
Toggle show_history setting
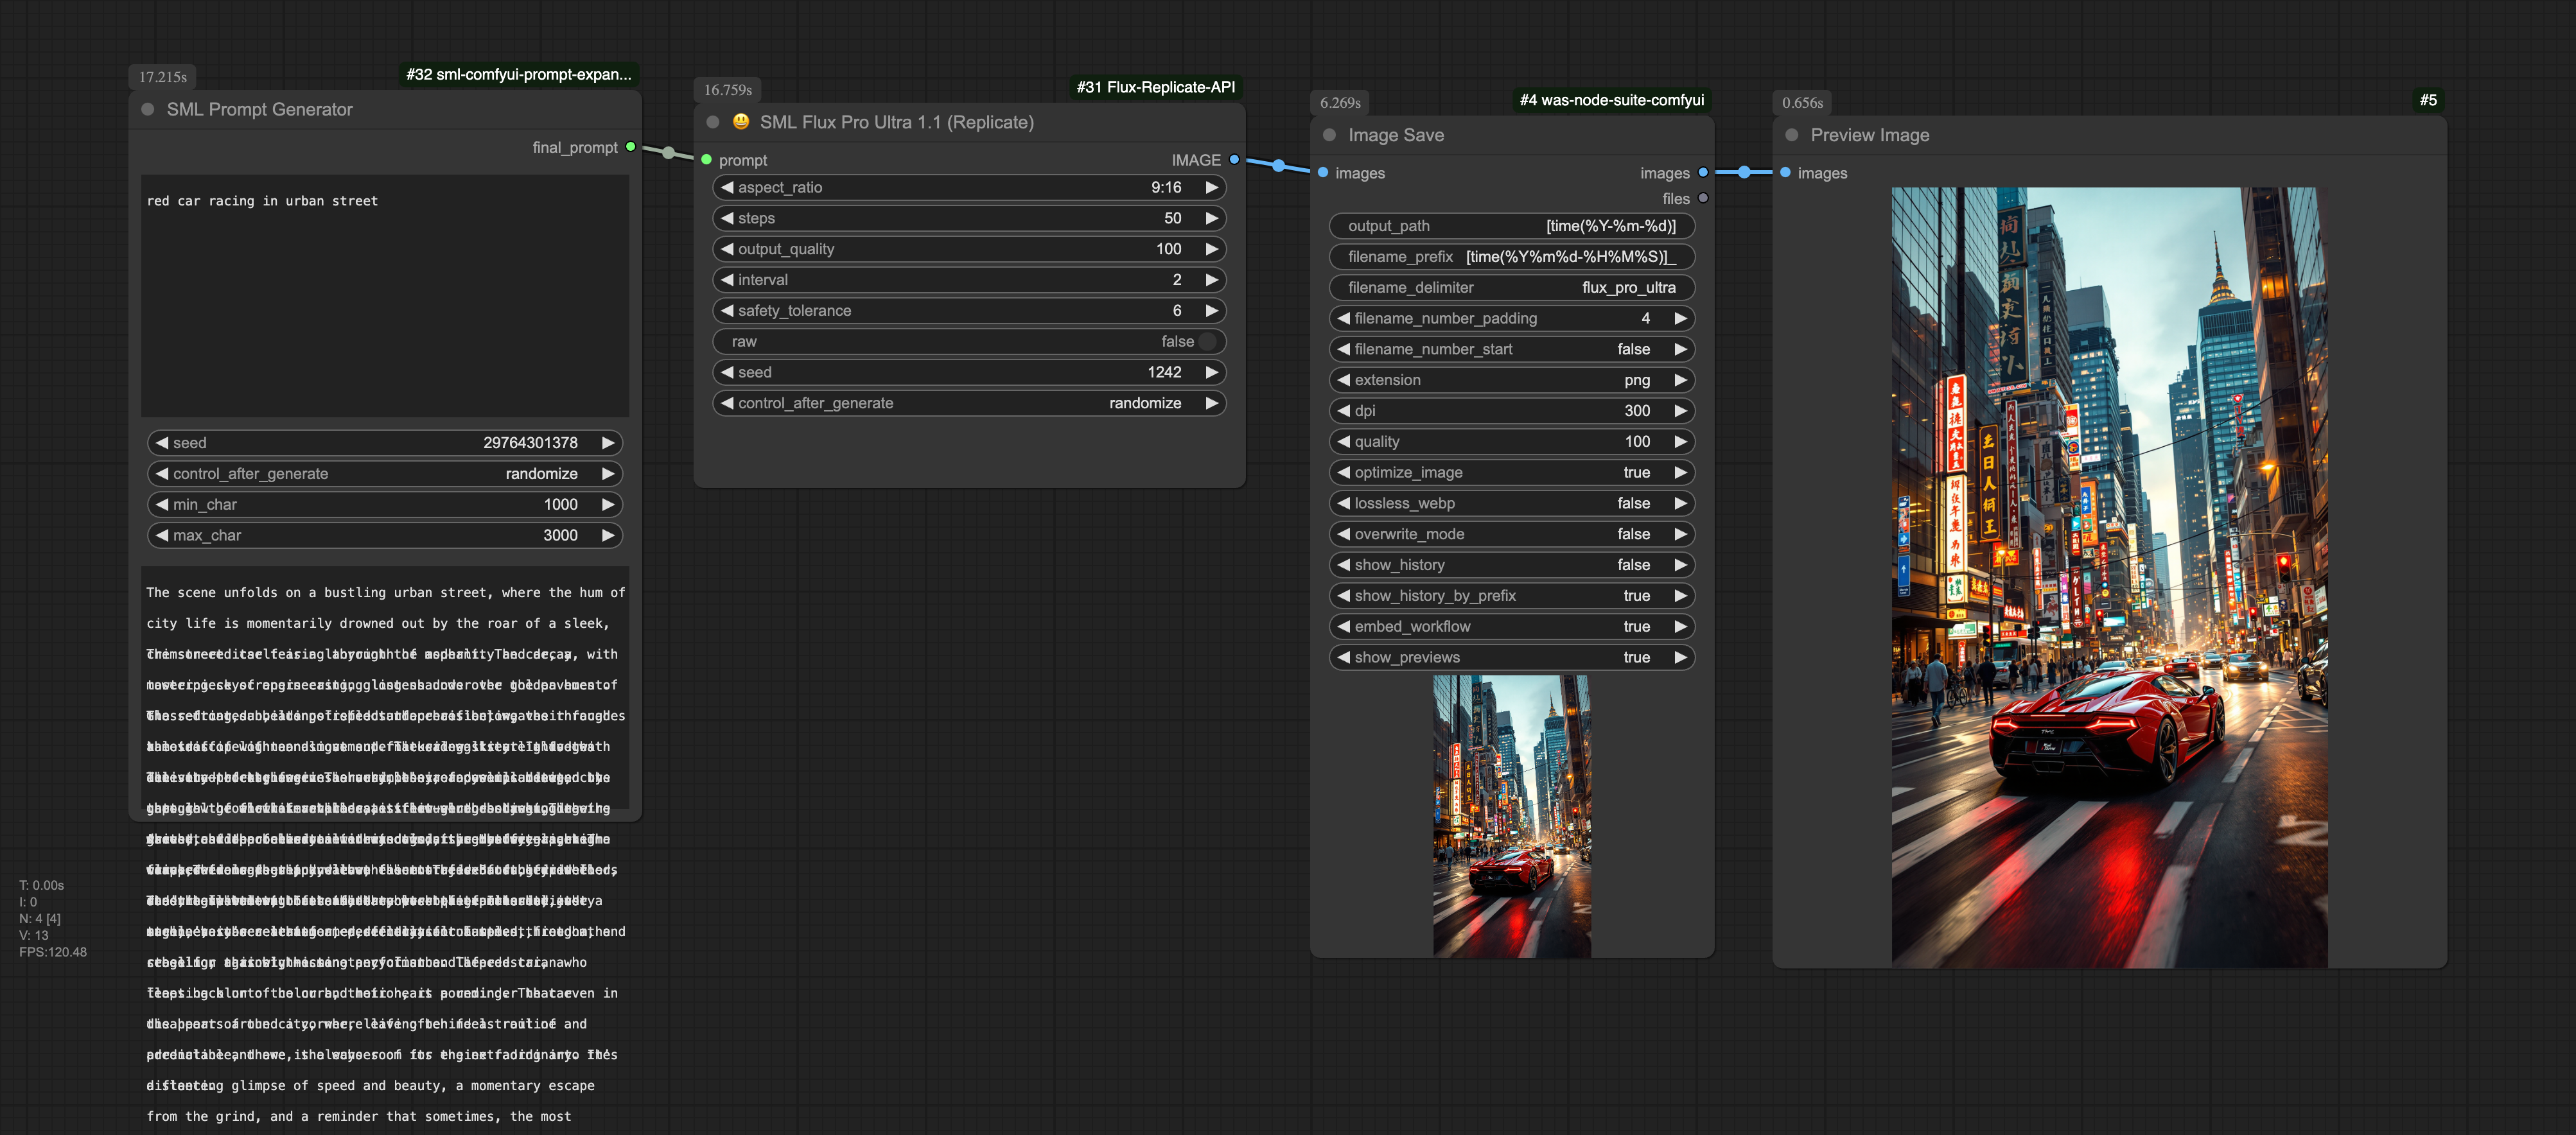point(1511,565)
